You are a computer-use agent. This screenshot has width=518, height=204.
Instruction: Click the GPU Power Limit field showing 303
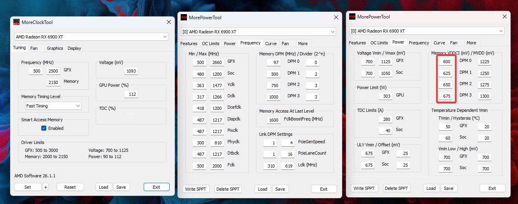click(386, 96)
